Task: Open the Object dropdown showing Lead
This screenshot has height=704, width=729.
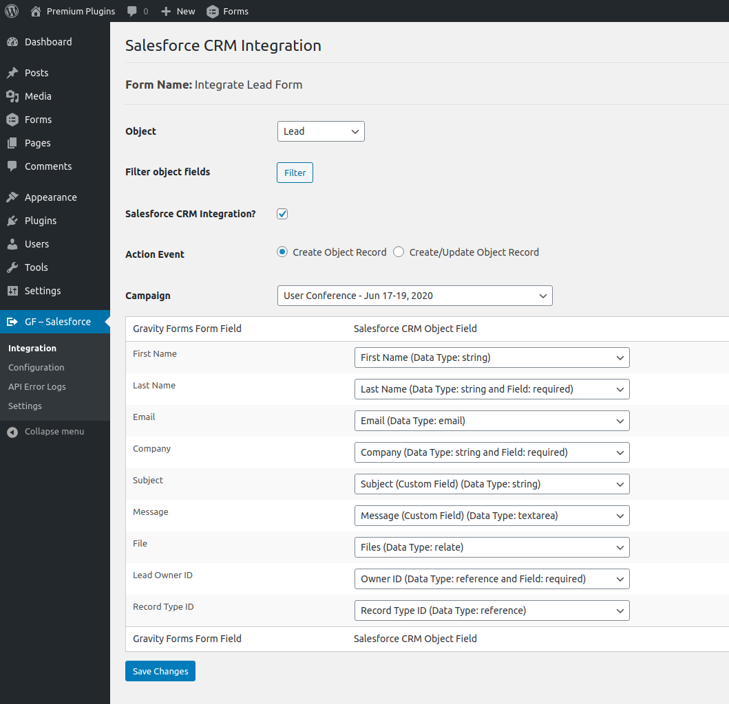Action: point(321,131)
